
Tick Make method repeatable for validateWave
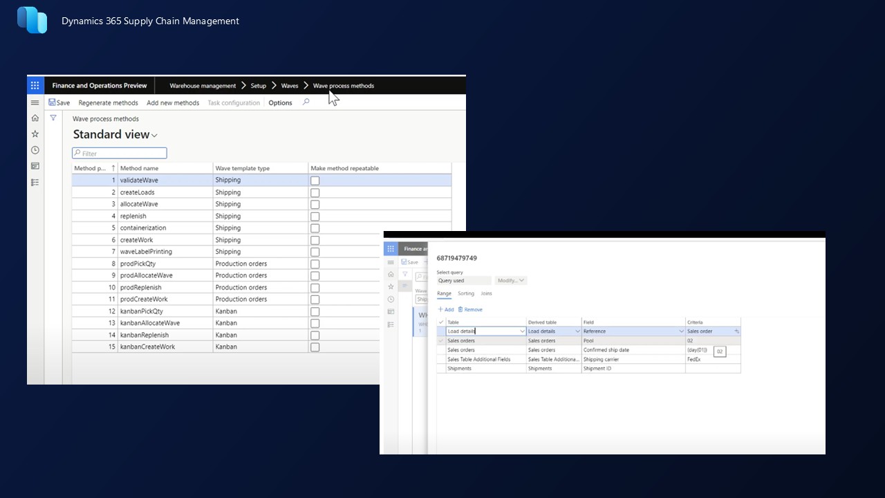(x=315, y=181)
